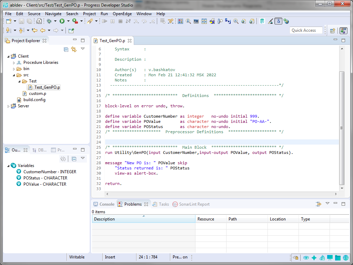The height and width of the screenshot is (265, 353).
Task: Close the Test_GenPO.p editor tab
Action: 130,41
